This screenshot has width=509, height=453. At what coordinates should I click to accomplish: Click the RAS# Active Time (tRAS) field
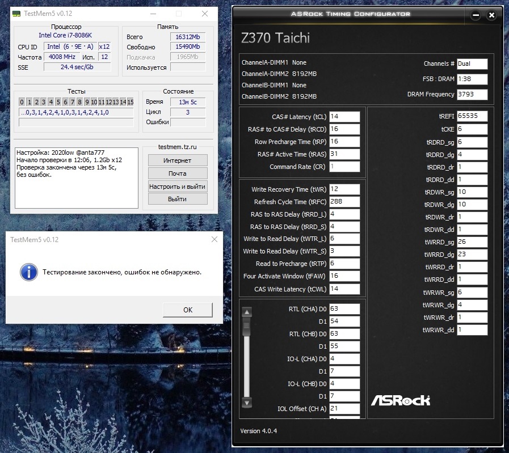pyautogui.click(x=344, y=154)
